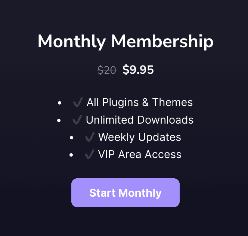Click the word Themes in first feature
Image resolution: width=248 pixels, height=236 pixels.
coord(173,102)
